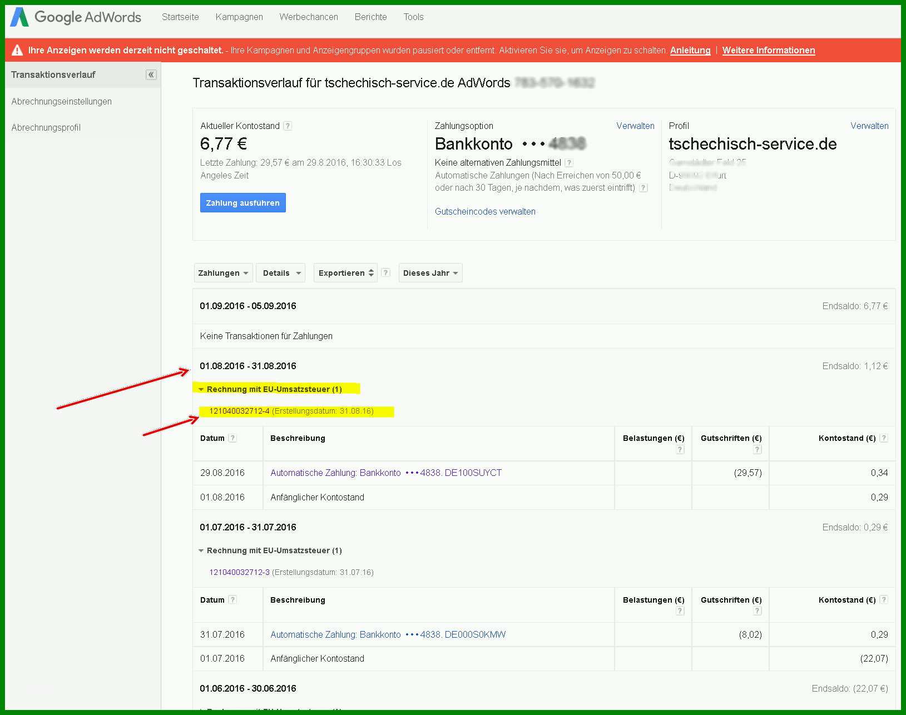
Task: Open the Berichte tab
Action: [x=371, y=17]
